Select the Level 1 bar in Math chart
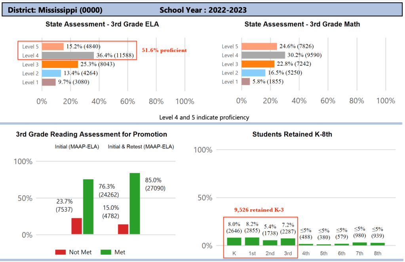This screenshot has width=405, height=262. (245, 82)
